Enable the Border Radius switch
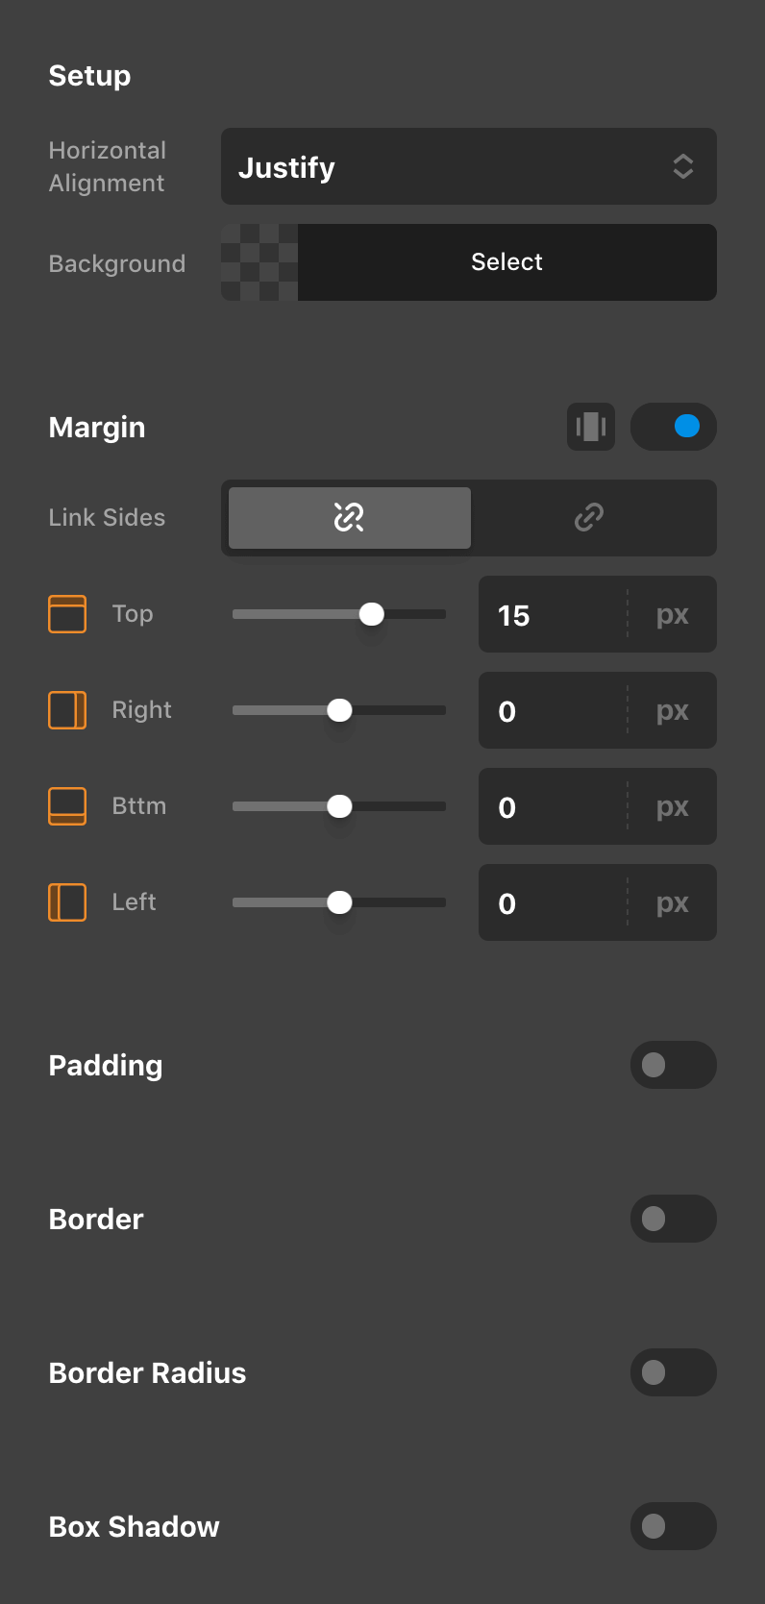 (673, 1372)
